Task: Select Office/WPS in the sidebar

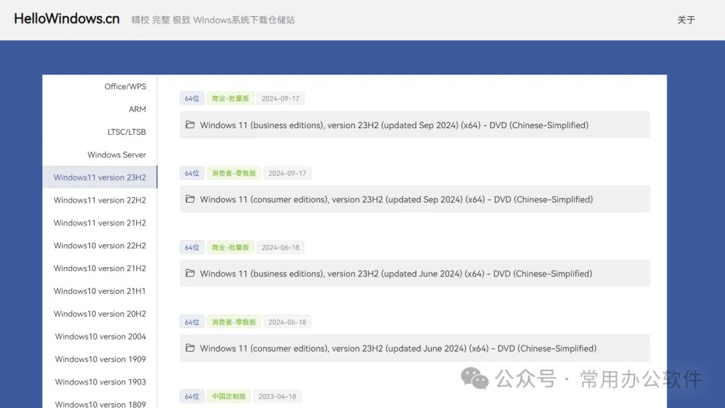Action: [x=125, y=87]
